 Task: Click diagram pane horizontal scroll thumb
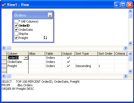pyautogui.click(x=9, y=48)
